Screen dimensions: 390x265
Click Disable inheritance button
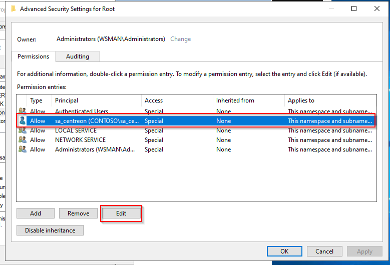50,230
